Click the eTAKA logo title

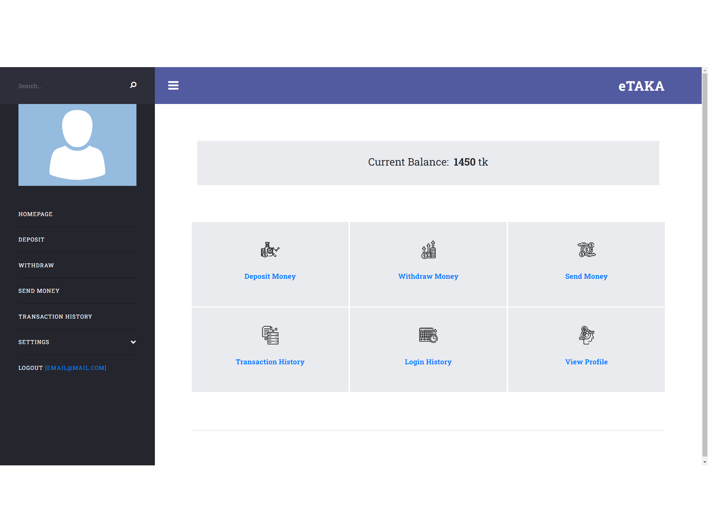(641, 86)
